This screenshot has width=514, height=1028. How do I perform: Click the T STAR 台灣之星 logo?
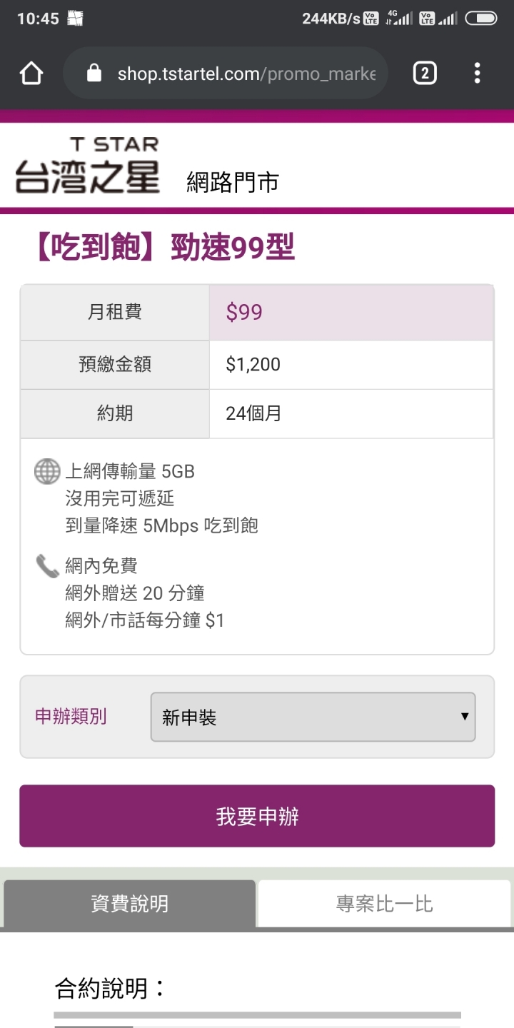click(x=87, y=166)
